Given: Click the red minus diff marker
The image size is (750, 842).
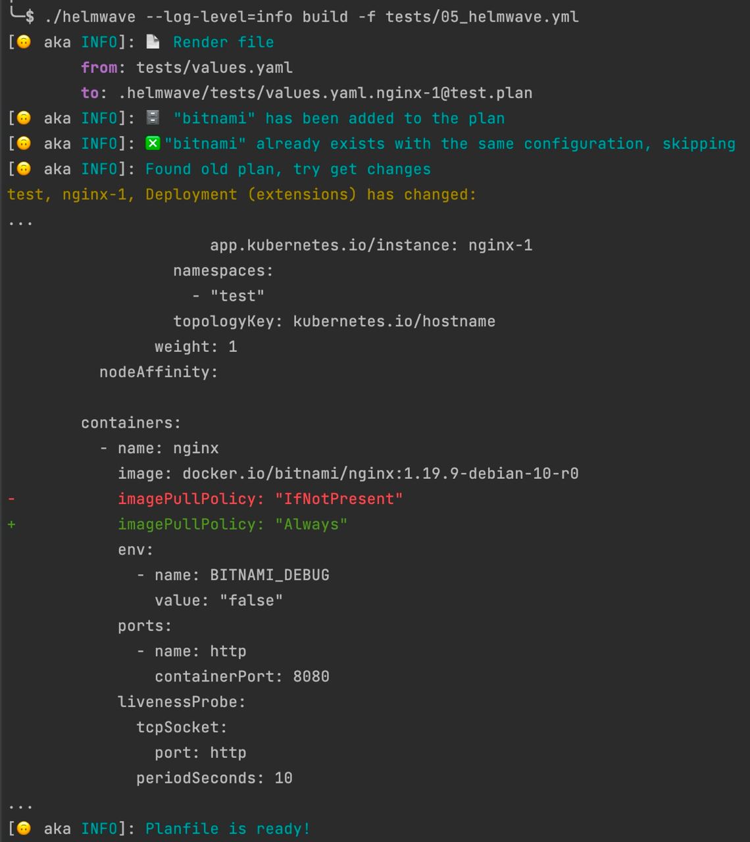Looking at the screenshot, I should [x=11, y=499].
